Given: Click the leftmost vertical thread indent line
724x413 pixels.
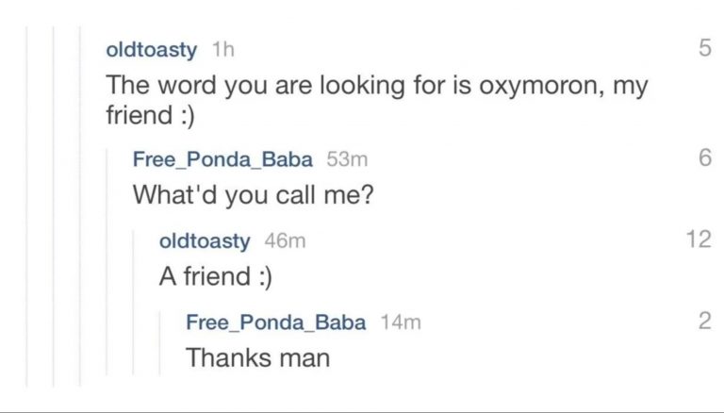Looking at the screenshot, I should 26,207.
